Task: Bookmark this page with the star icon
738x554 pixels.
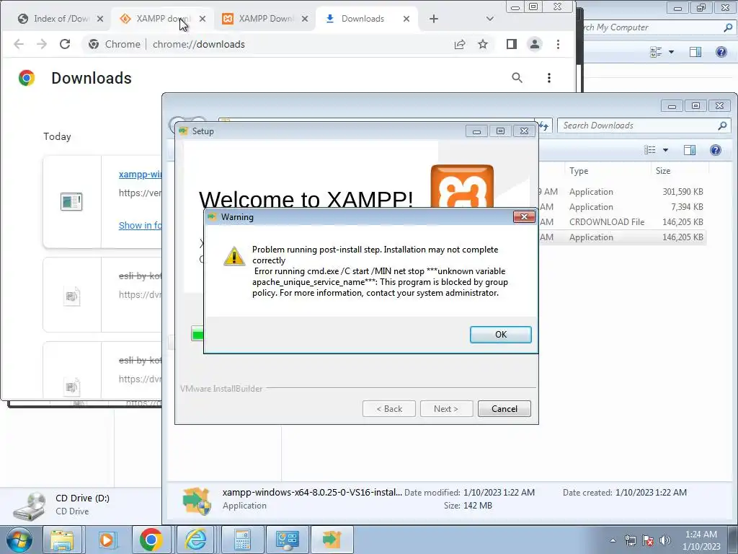Action: [483, 44]
